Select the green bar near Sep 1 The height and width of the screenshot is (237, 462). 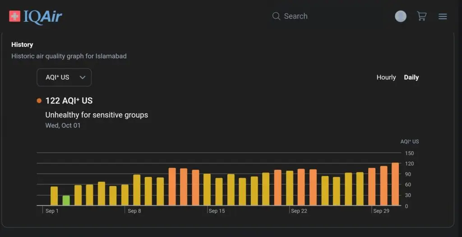66,200
